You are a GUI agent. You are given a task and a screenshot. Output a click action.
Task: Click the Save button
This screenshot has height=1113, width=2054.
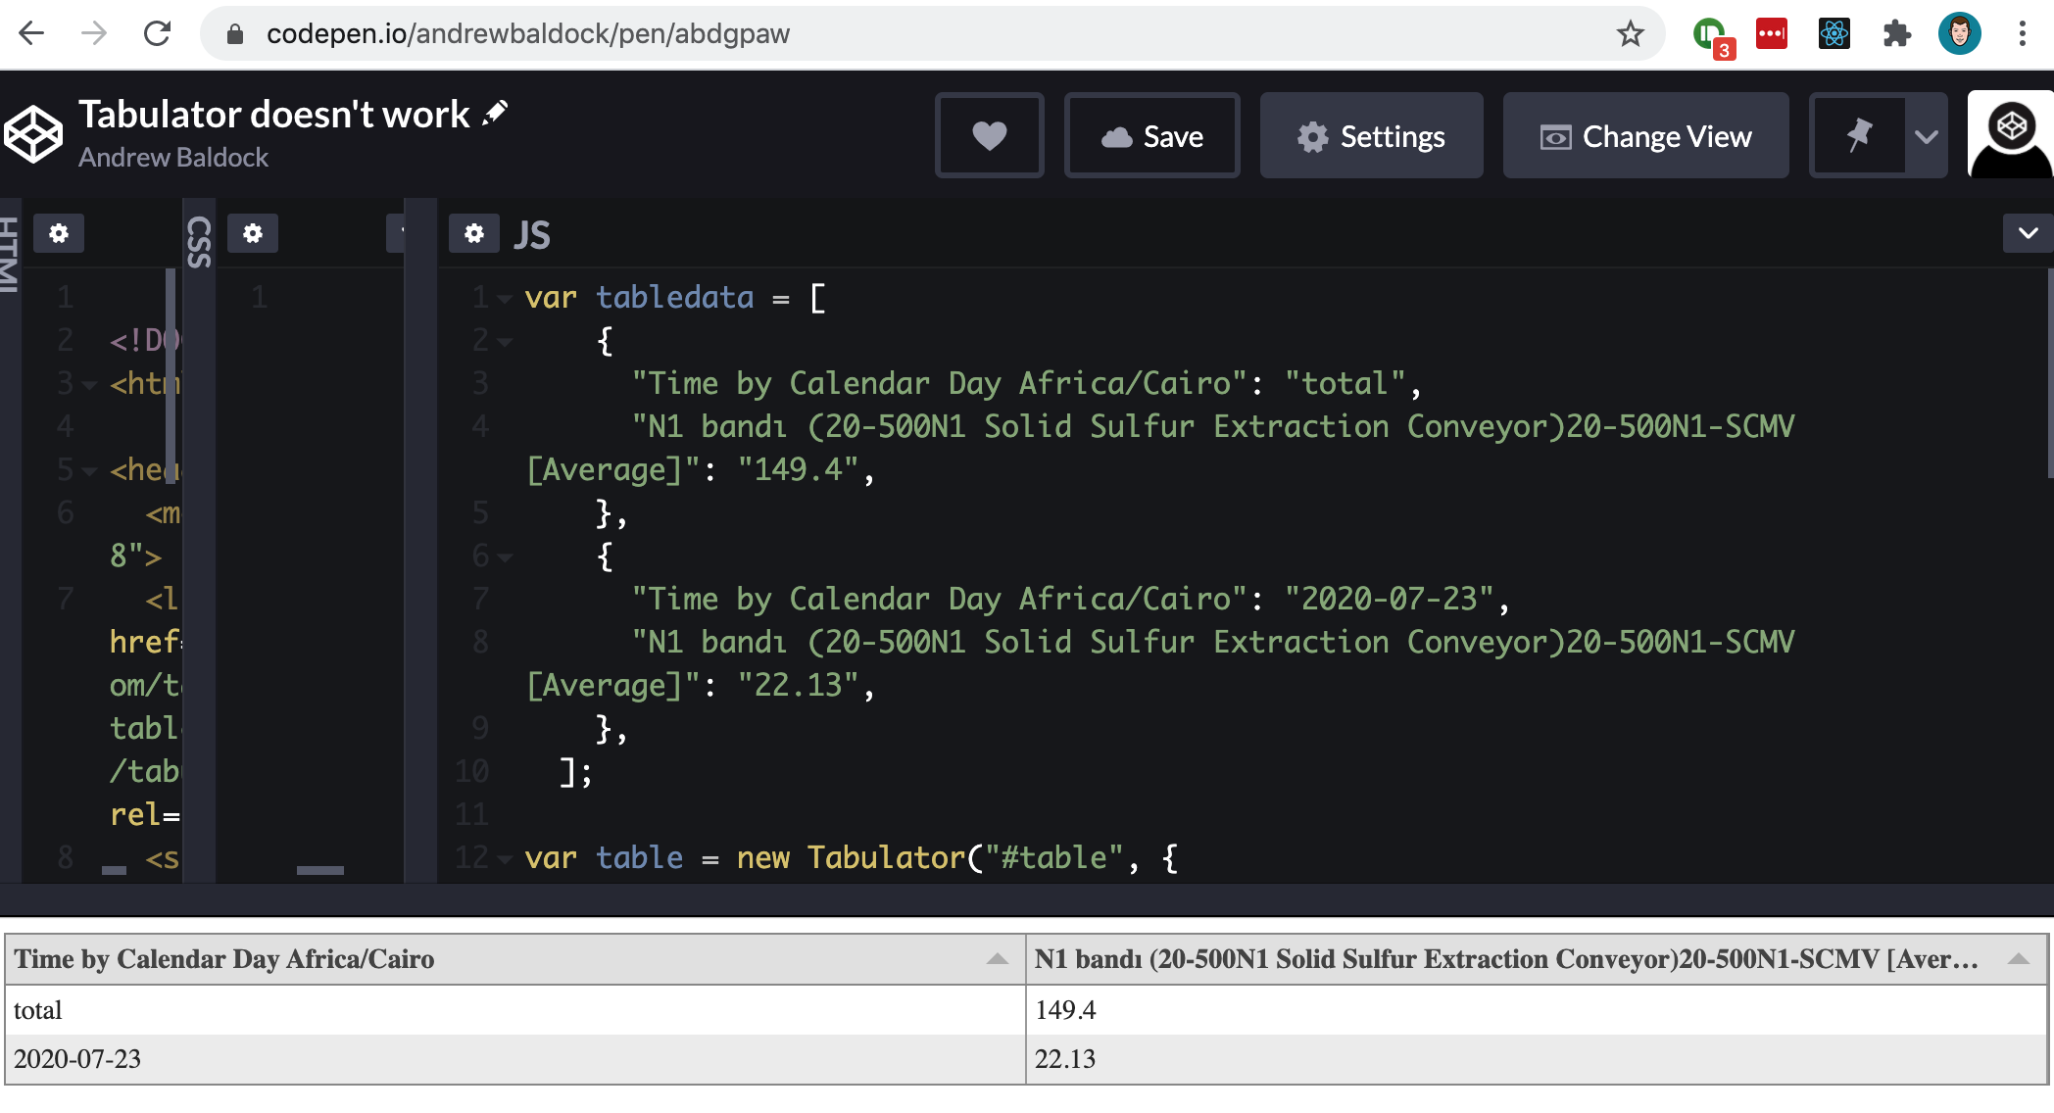click(x=1151, y=135)
